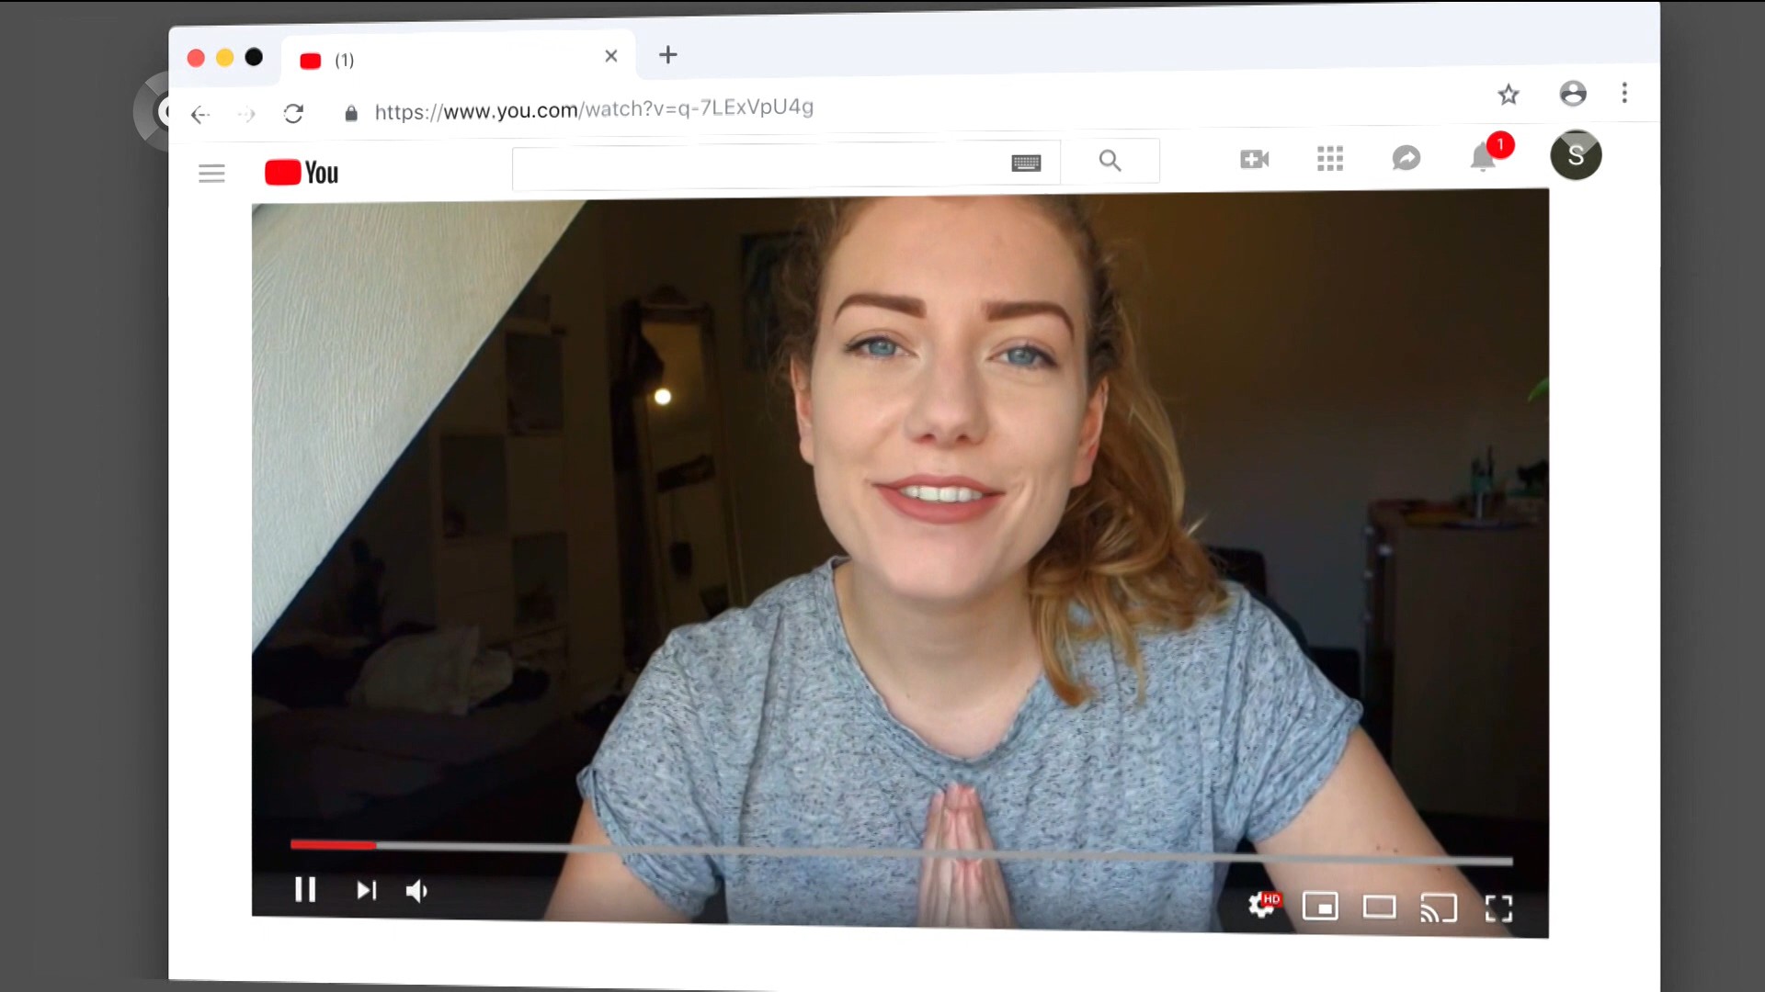Mute the video volume

[x=416, y=891]
